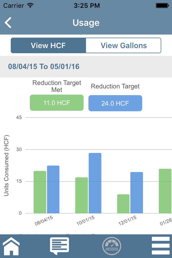Tap the back arrow icon
Screen dimensions: 172x258
(8, 23)
